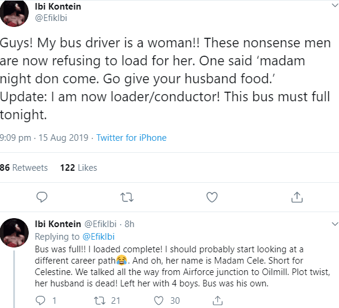
Task: Open the main tweet's chevron options menu
Action: [335, 5]
